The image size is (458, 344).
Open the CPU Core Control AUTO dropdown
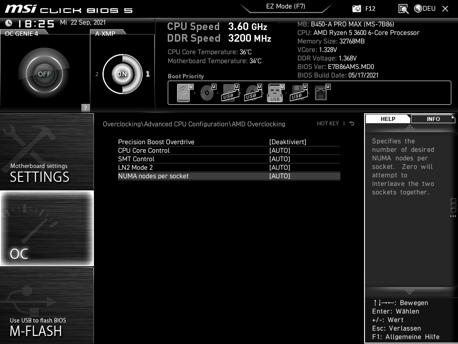point(280,150)
